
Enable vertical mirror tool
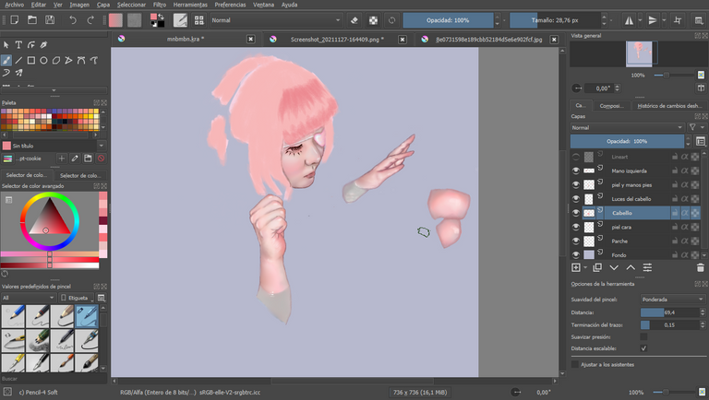tap(653, 20)
